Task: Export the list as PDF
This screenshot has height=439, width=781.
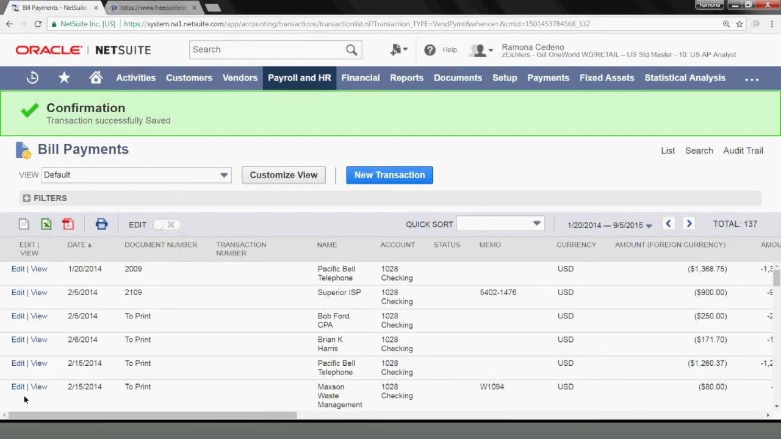Action: tap(68, 224)
